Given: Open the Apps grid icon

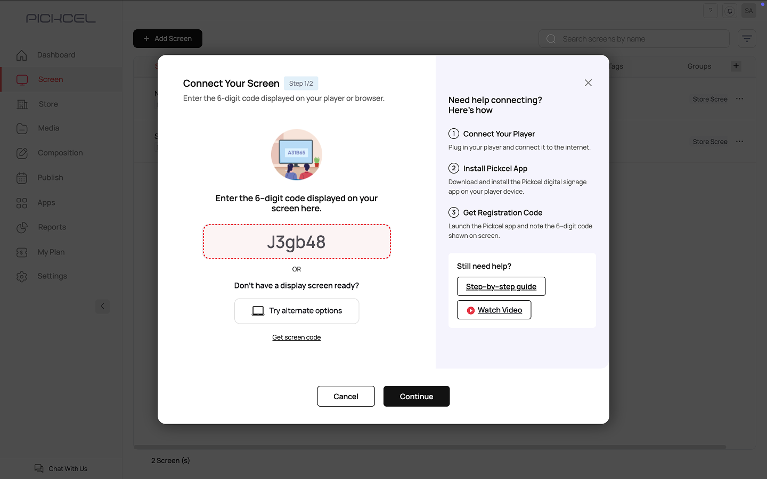Looking at the screenshot, I should point(22,203).
